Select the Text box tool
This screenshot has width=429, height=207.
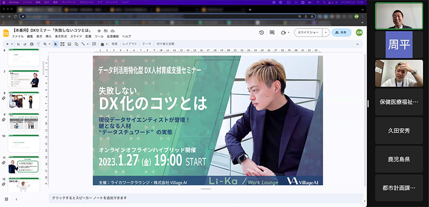tap(62, 44)
